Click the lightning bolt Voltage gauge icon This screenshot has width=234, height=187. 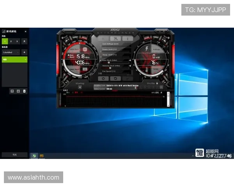[x=147, y=49]
